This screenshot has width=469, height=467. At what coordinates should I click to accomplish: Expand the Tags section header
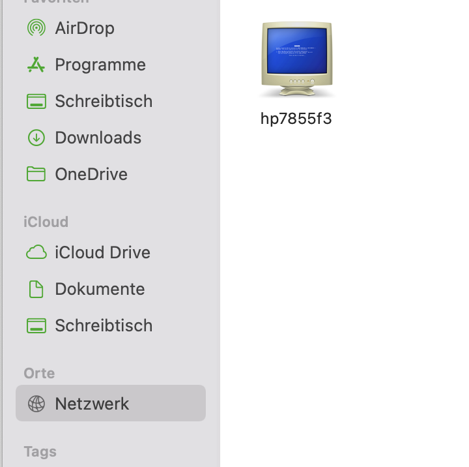pyautogui.click(x=40, y=451)
